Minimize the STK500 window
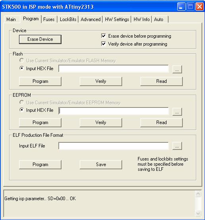The image size is (205, 220). 181,7
